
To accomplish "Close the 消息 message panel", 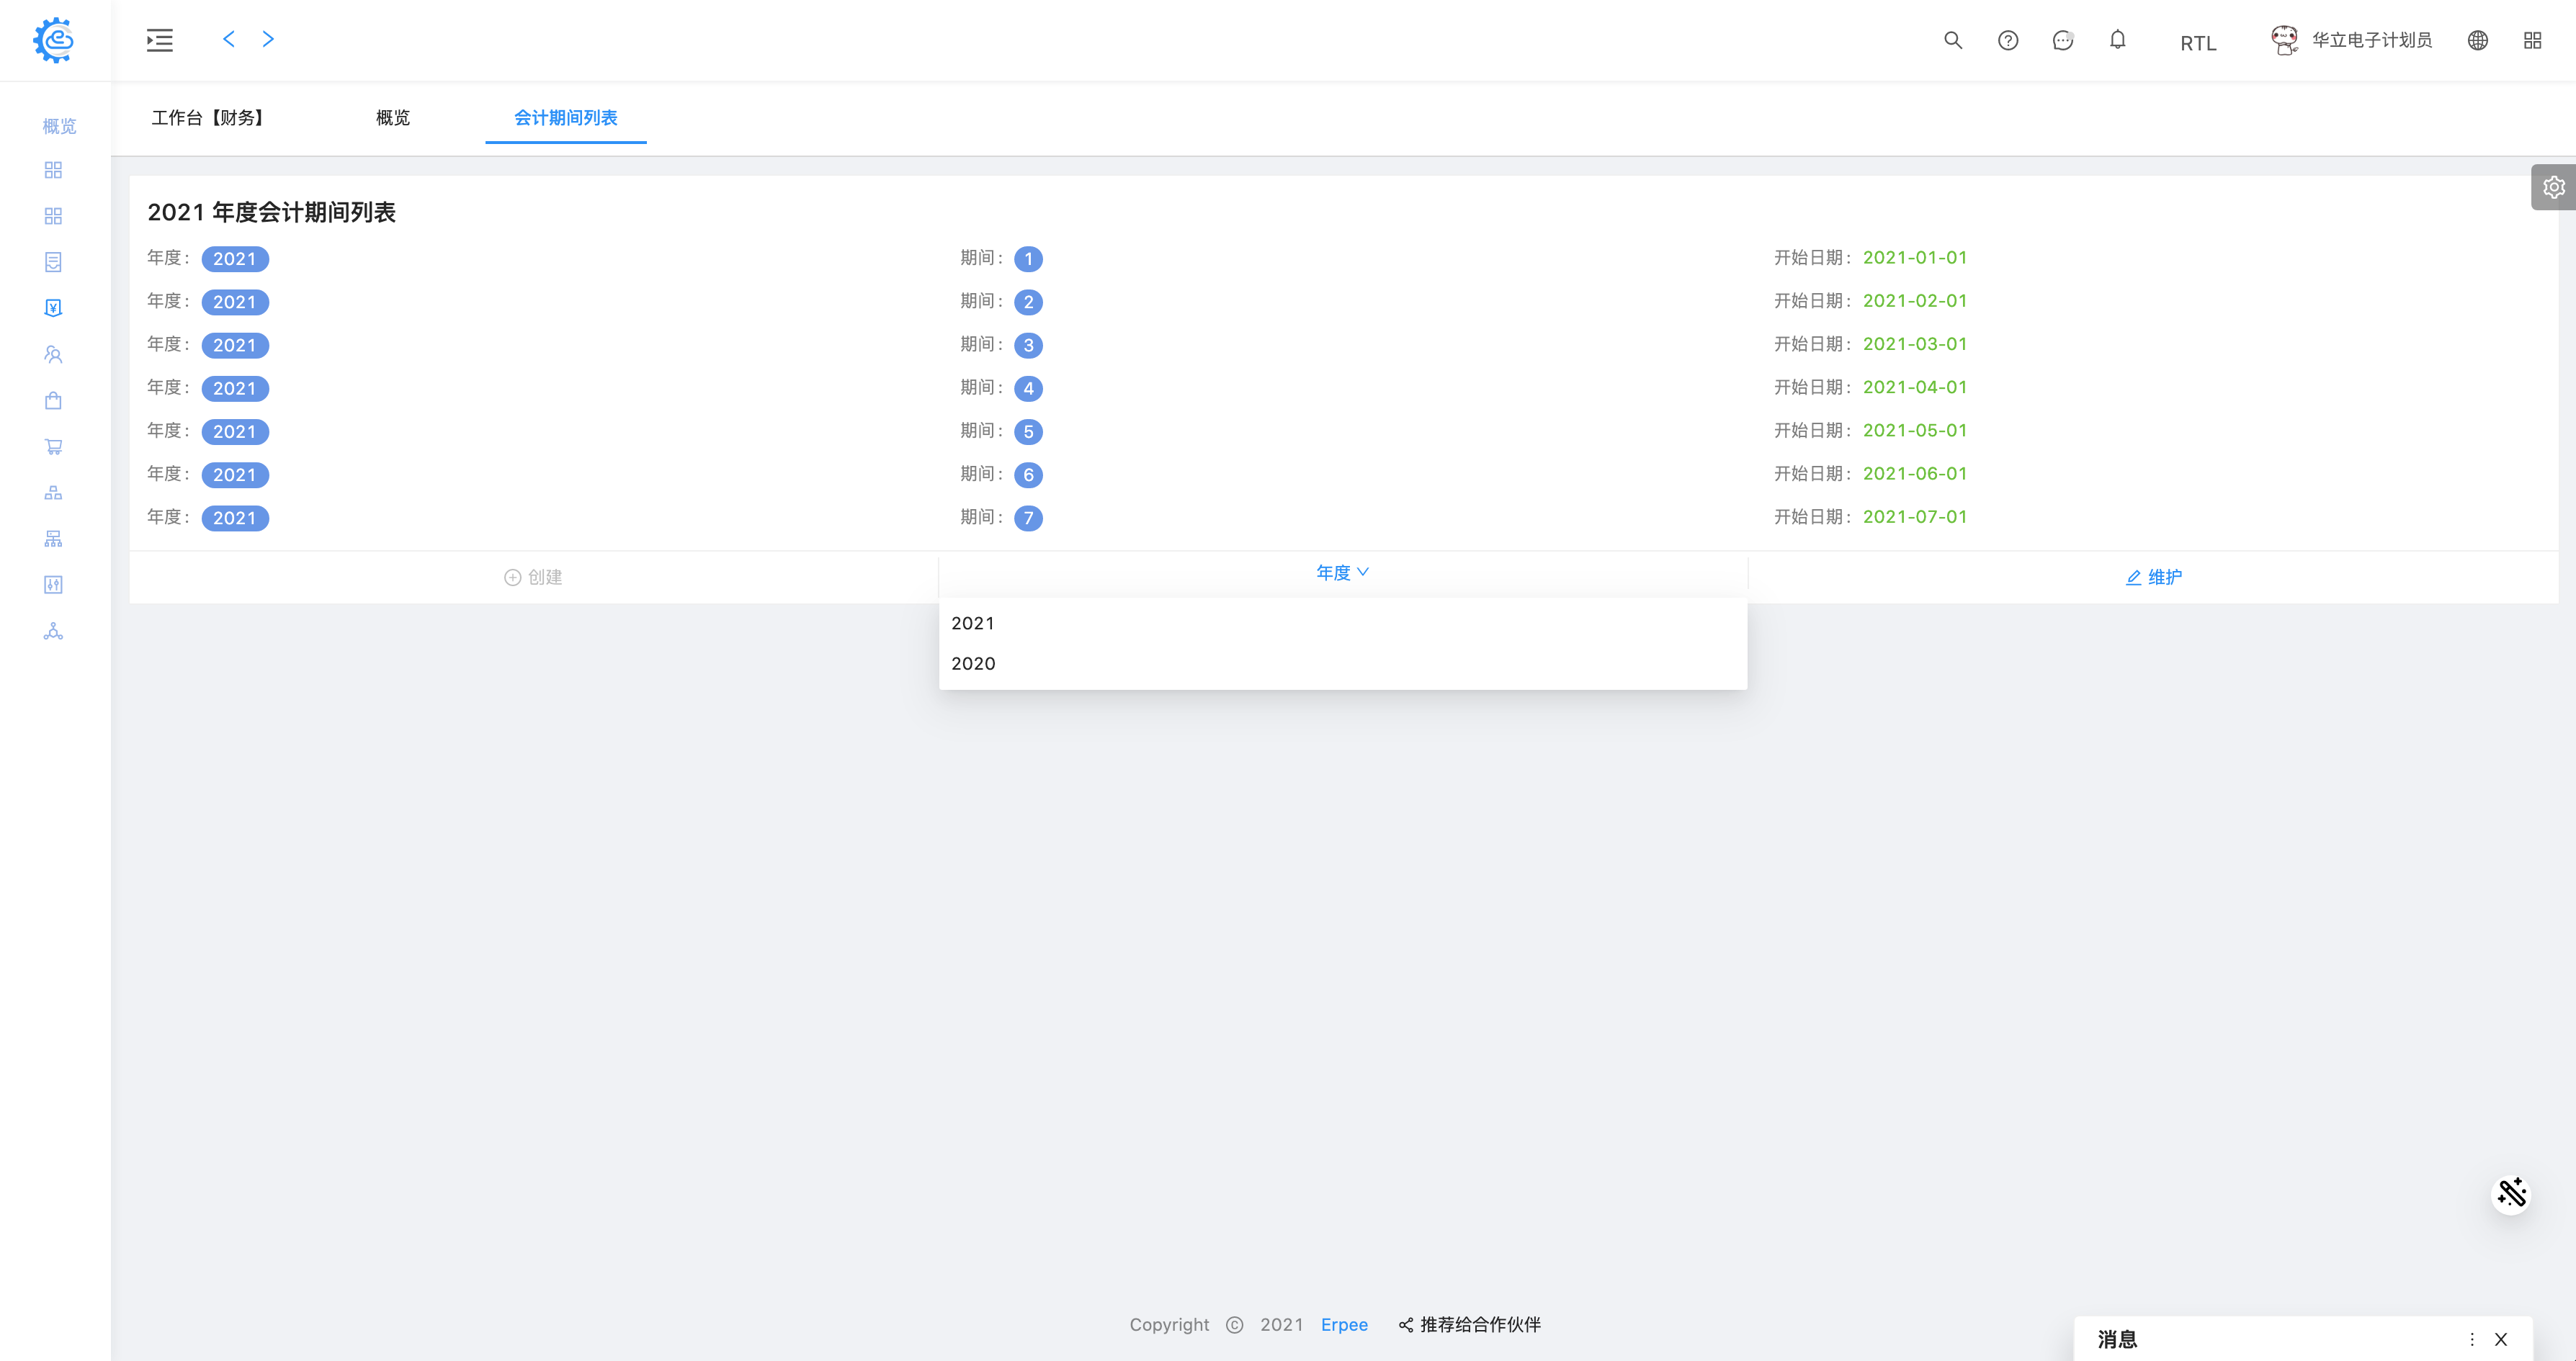I will pyautogui.click(x=2501, y=1339).
